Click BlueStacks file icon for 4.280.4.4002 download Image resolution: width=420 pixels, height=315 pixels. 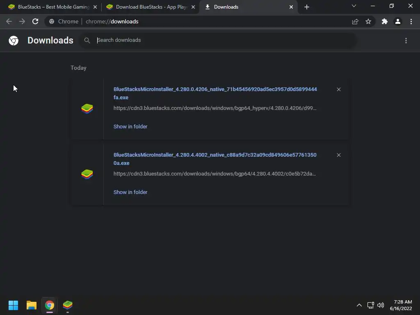click(x=87, y=174)
